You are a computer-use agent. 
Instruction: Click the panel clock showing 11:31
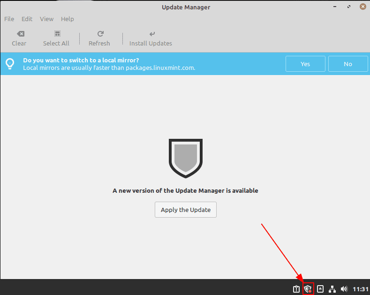(361, 289)
